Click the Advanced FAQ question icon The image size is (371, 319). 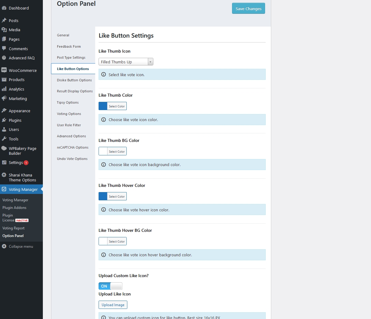pyautogui.click(x=4, y=58)
